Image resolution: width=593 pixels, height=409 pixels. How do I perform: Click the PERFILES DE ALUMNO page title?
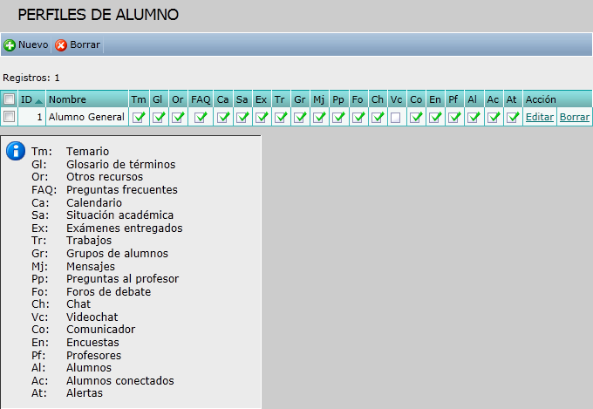click(x=99, y=15)
